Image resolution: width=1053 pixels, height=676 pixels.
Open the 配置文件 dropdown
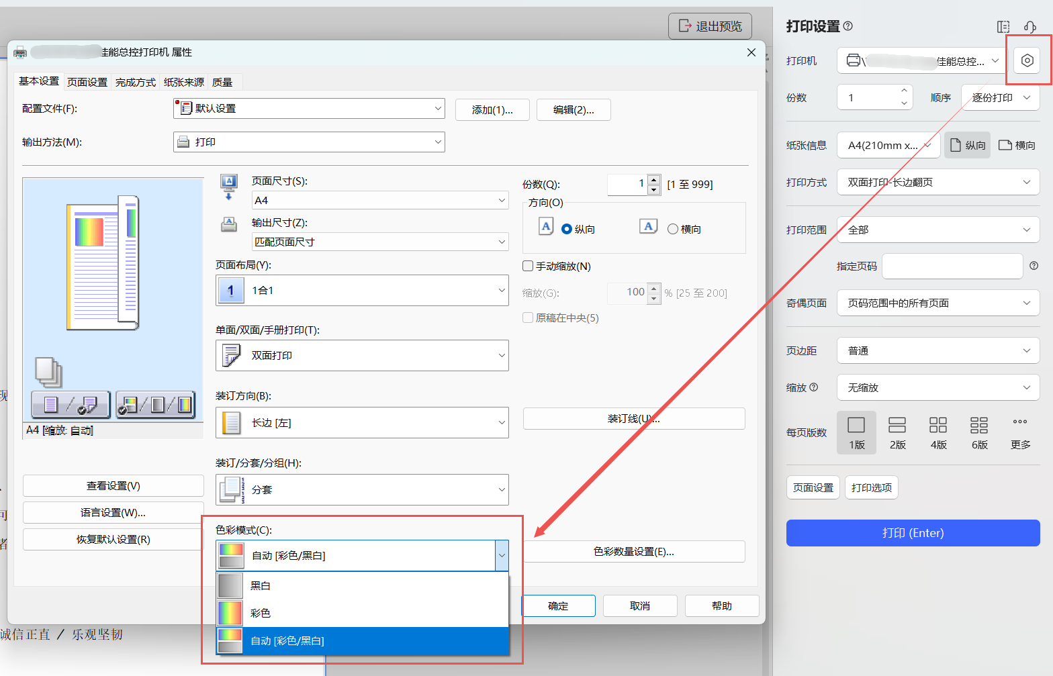[x=309, y=108]
